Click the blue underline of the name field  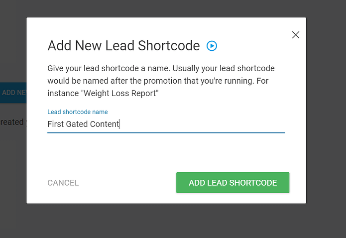tap(166, 132)
